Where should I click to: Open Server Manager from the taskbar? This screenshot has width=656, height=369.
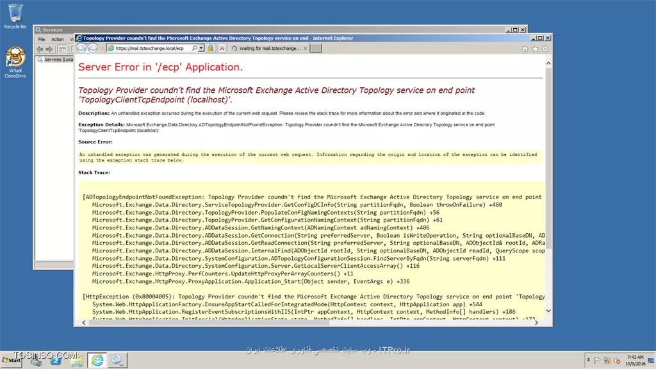pyautogui.click(x=36, y=360)
